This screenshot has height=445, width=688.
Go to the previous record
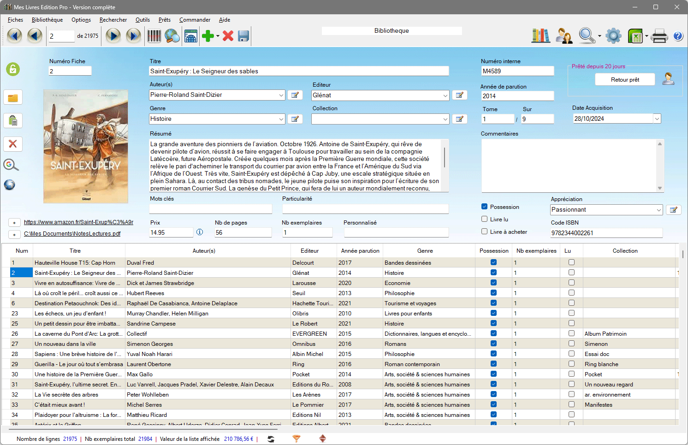tap(35, 36)
